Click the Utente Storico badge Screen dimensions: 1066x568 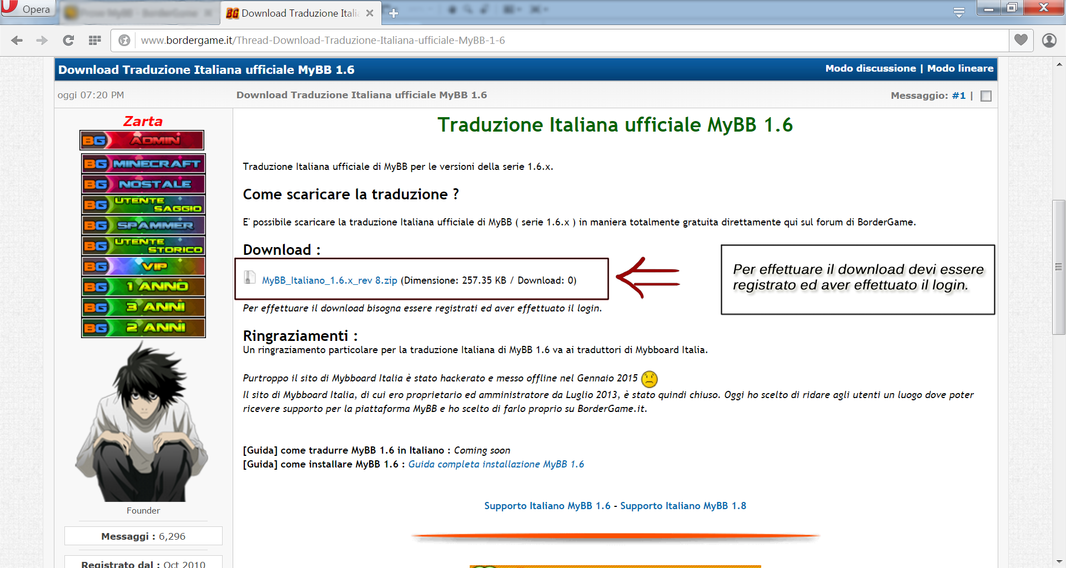pos(143,246)
